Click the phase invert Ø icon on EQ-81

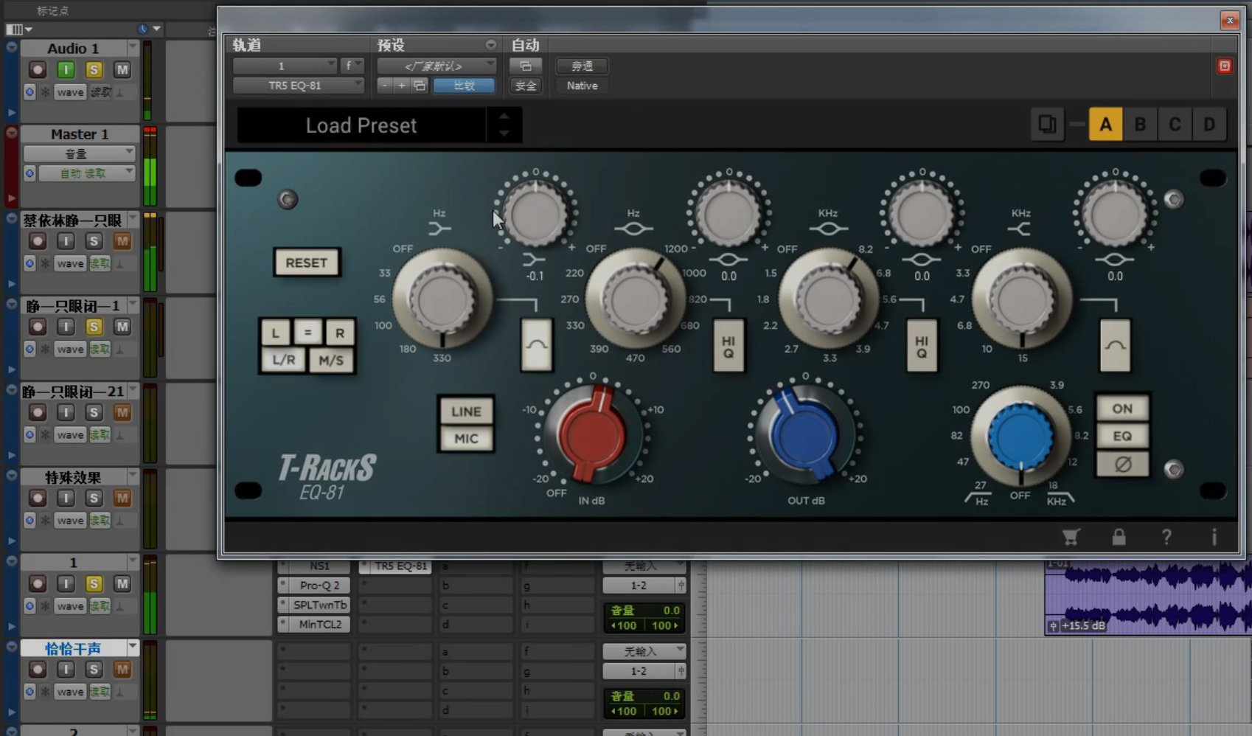click(x=1121, y=465)
